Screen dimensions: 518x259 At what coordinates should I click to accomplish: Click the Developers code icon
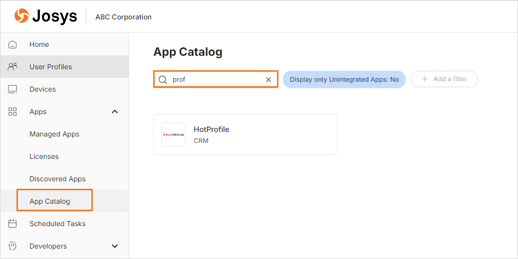point(12,246)
